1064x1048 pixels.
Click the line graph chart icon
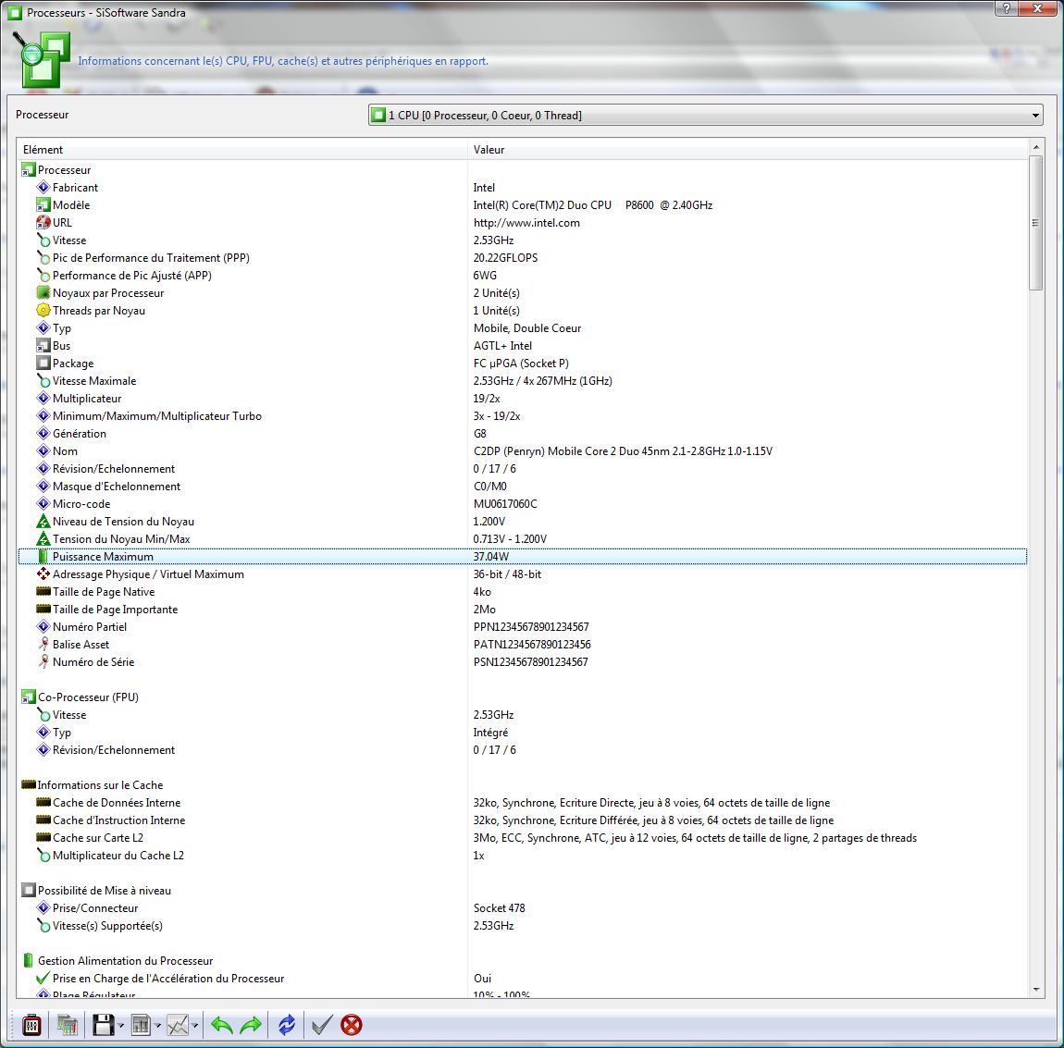178,1025
